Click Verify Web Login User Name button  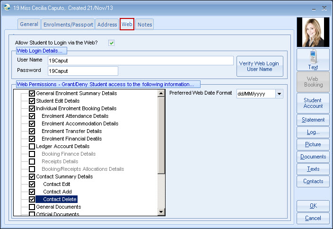(259, 66)
